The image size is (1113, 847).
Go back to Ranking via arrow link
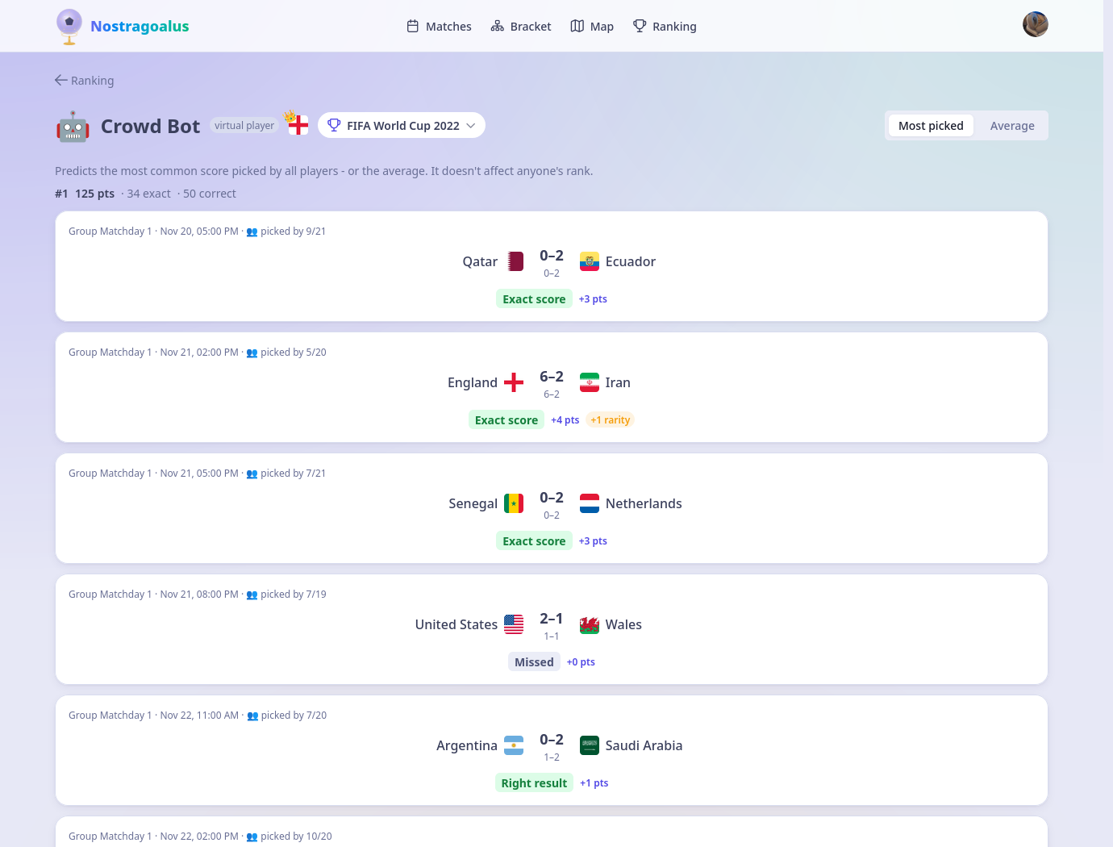click(84, 81)
